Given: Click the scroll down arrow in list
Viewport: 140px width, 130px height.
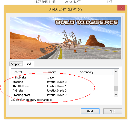Looking at the screenshot, I should click(x=116, y=94).
